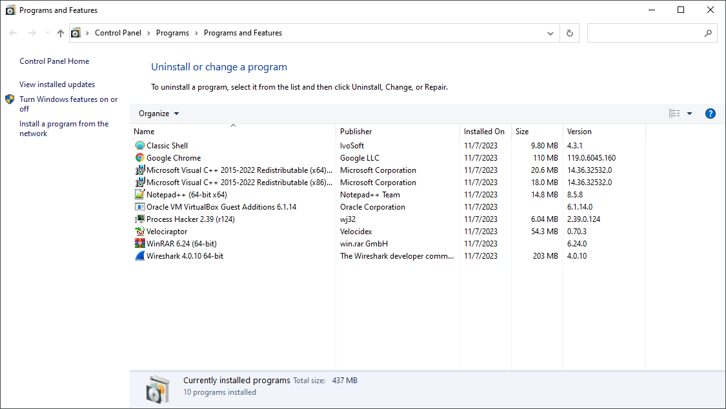Click publisher Notepad++ Team cell

pyautogui.click(x=370, y=194)
